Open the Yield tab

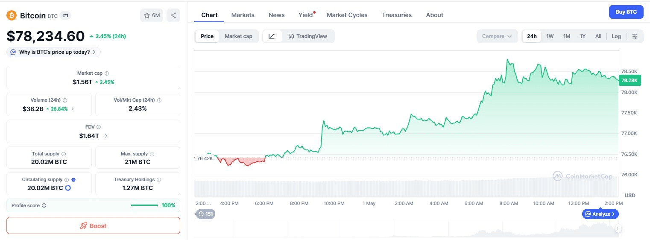click(306, 15)
